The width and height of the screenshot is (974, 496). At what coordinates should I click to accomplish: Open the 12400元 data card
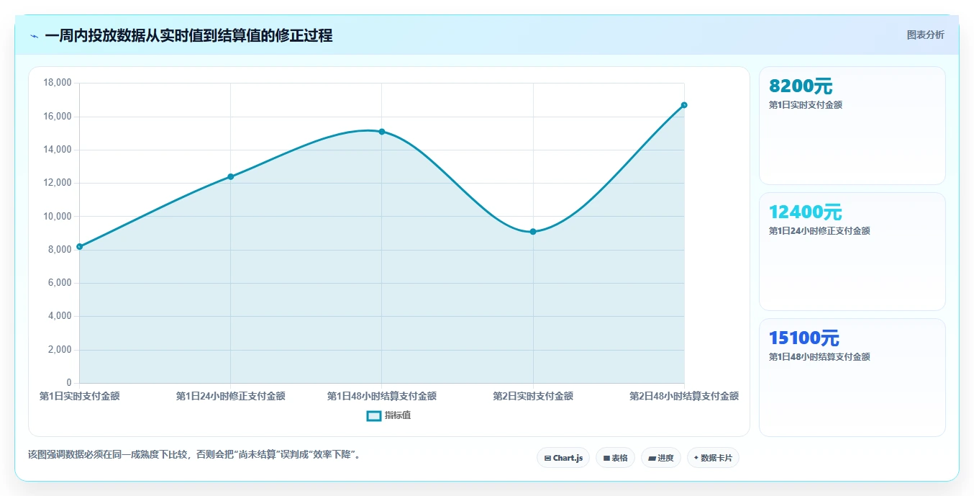[852, 252]
